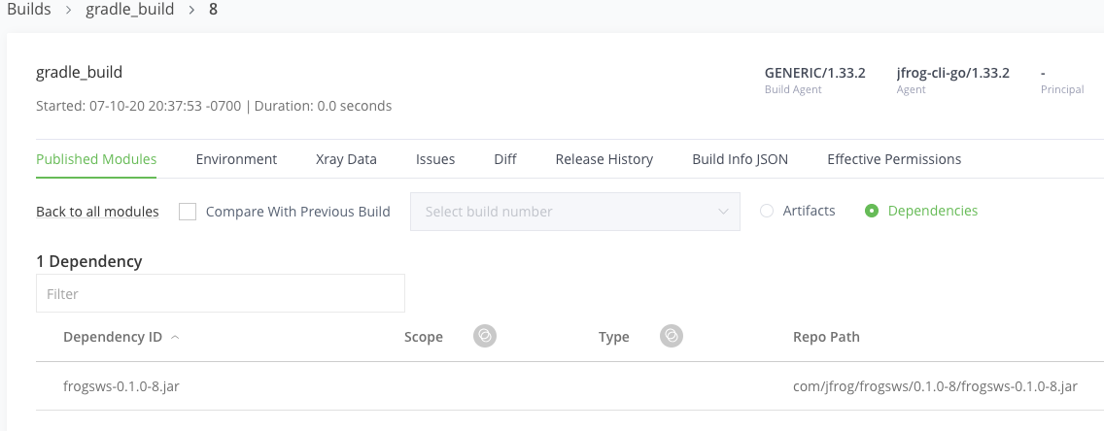This screenshot has height=431, width=1104.
Task: Navigate to gradle_build breadcrumb link
Action: [x=129, y=11]
